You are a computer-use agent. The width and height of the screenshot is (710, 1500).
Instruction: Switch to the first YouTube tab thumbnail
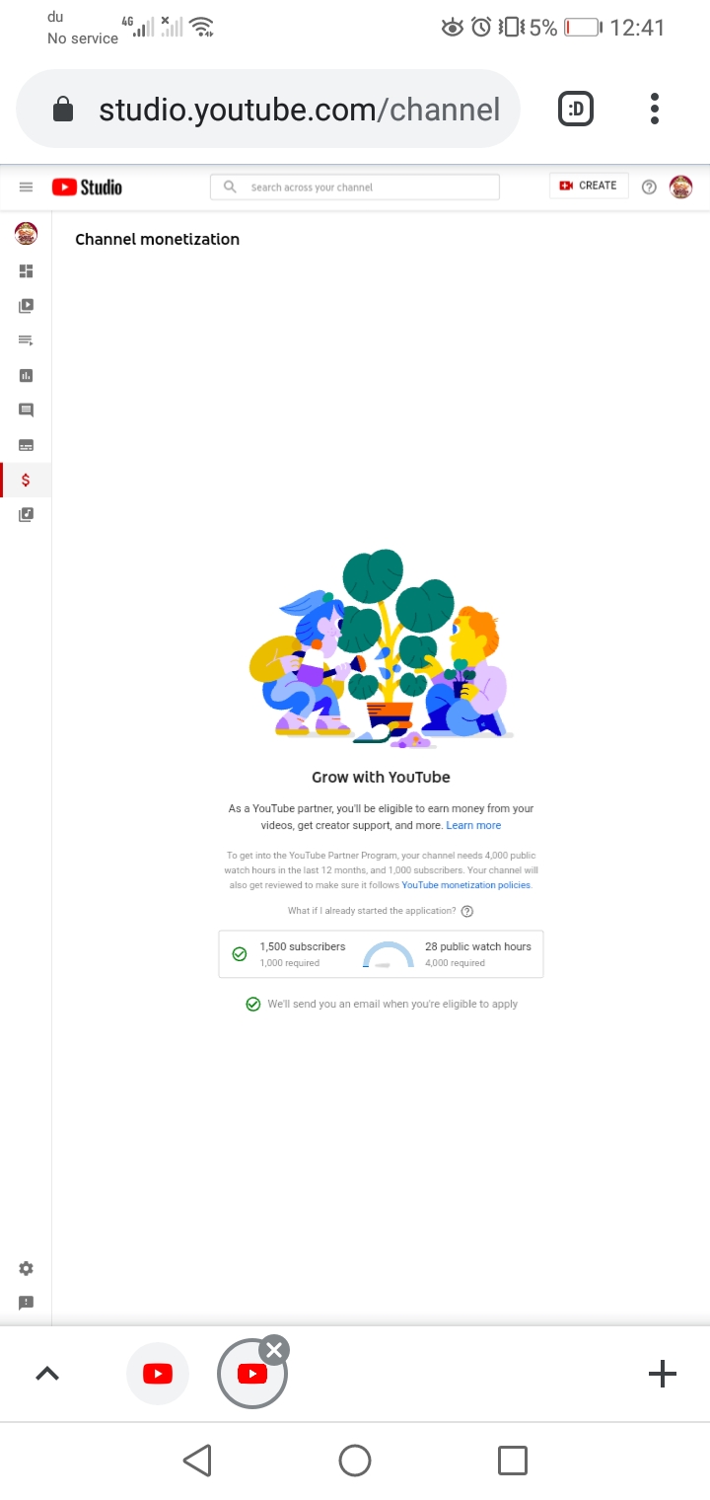coord(158,1374)
